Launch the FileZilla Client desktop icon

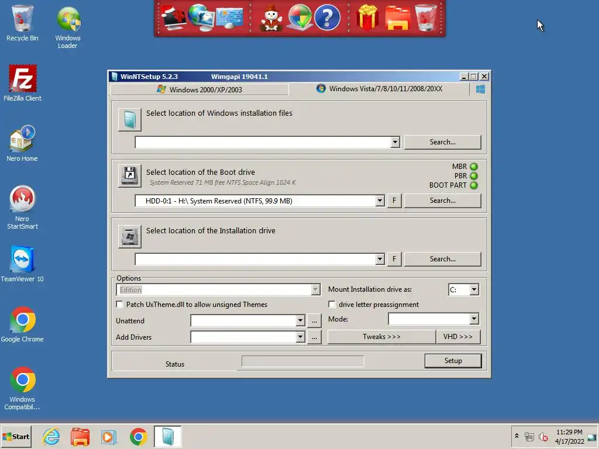click(x=23, y=83)
